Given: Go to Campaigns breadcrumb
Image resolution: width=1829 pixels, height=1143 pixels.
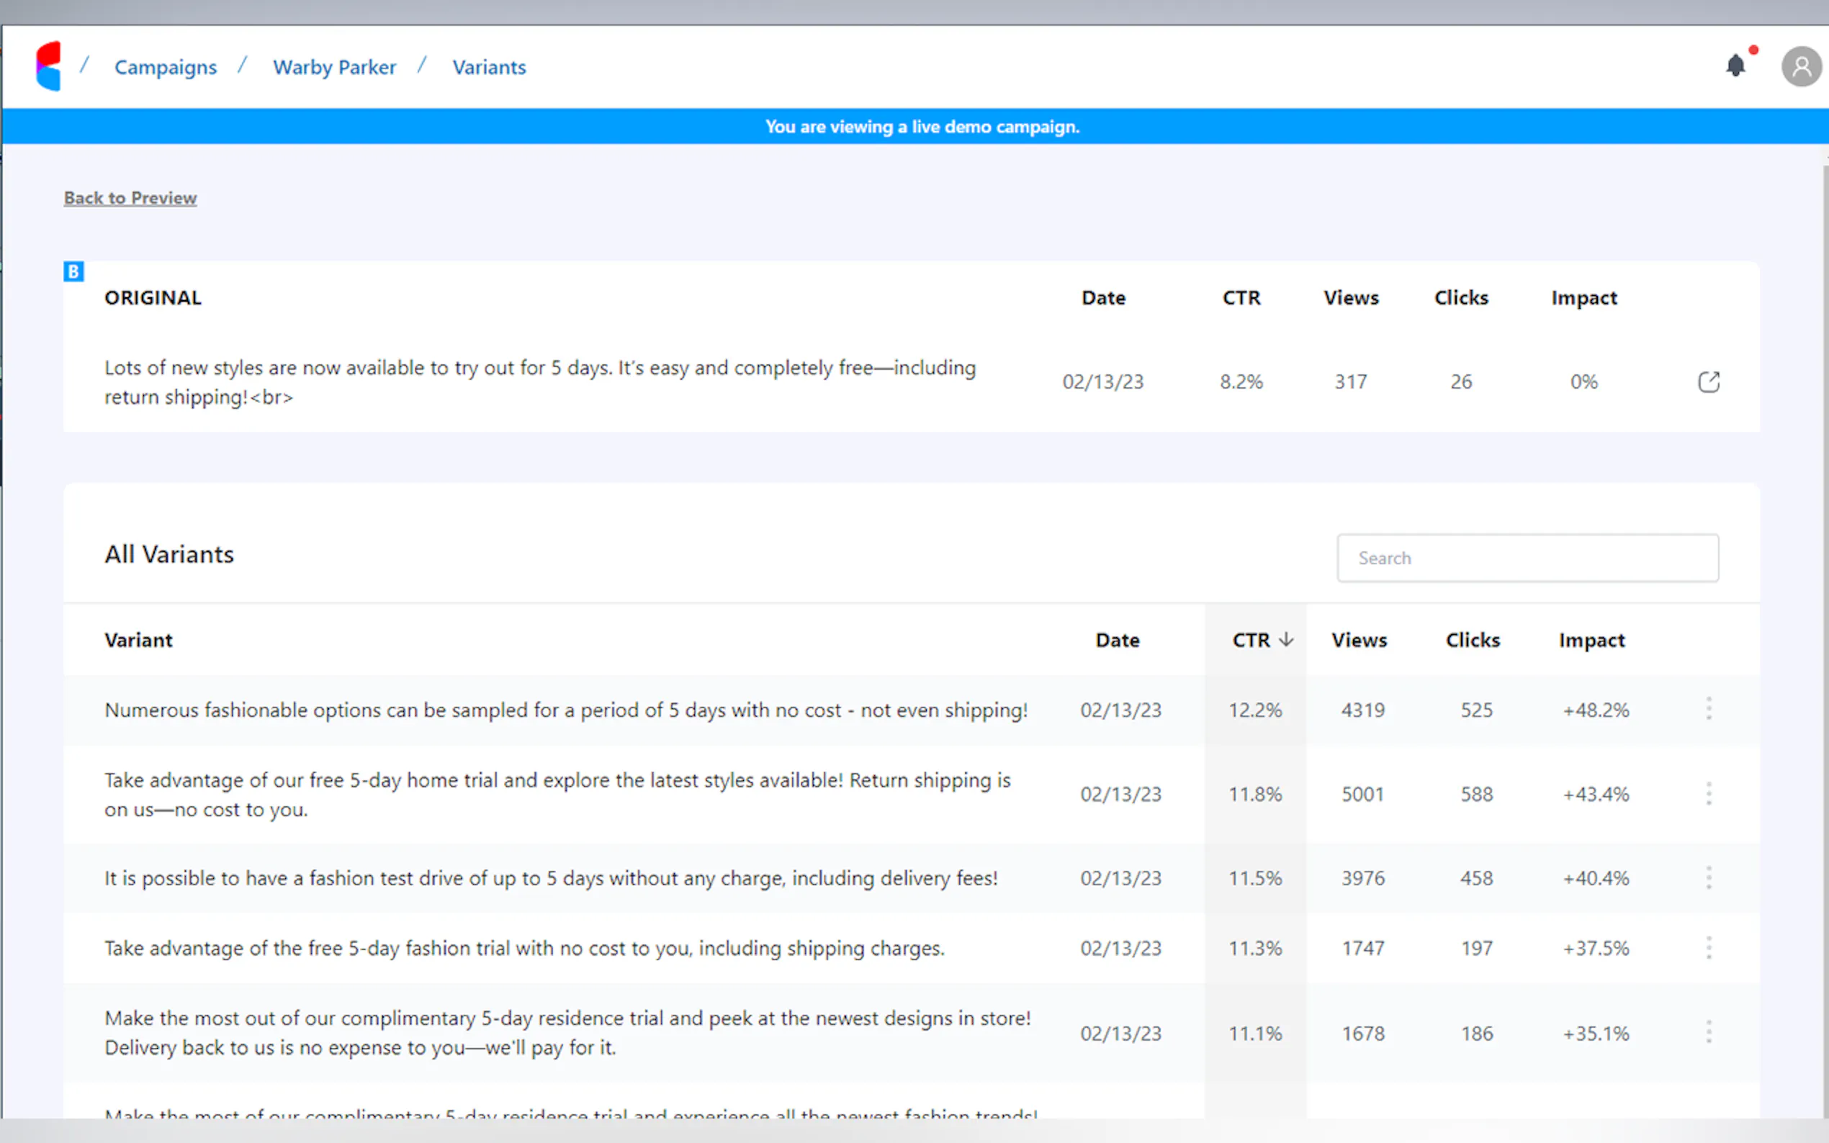Looking at the screenshot, I should (x=166, y=67).
